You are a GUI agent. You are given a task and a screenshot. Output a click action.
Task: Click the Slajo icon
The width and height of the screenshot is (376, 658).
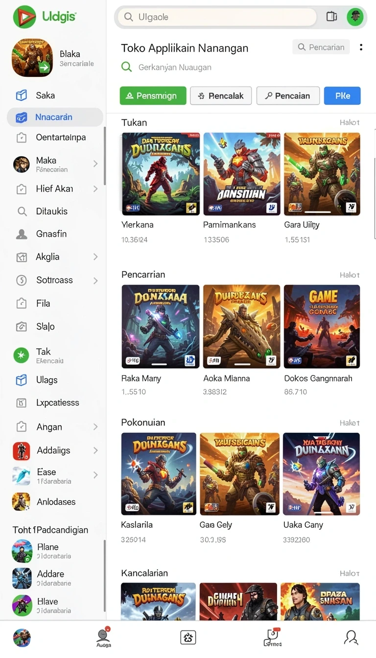pos(22,327)
